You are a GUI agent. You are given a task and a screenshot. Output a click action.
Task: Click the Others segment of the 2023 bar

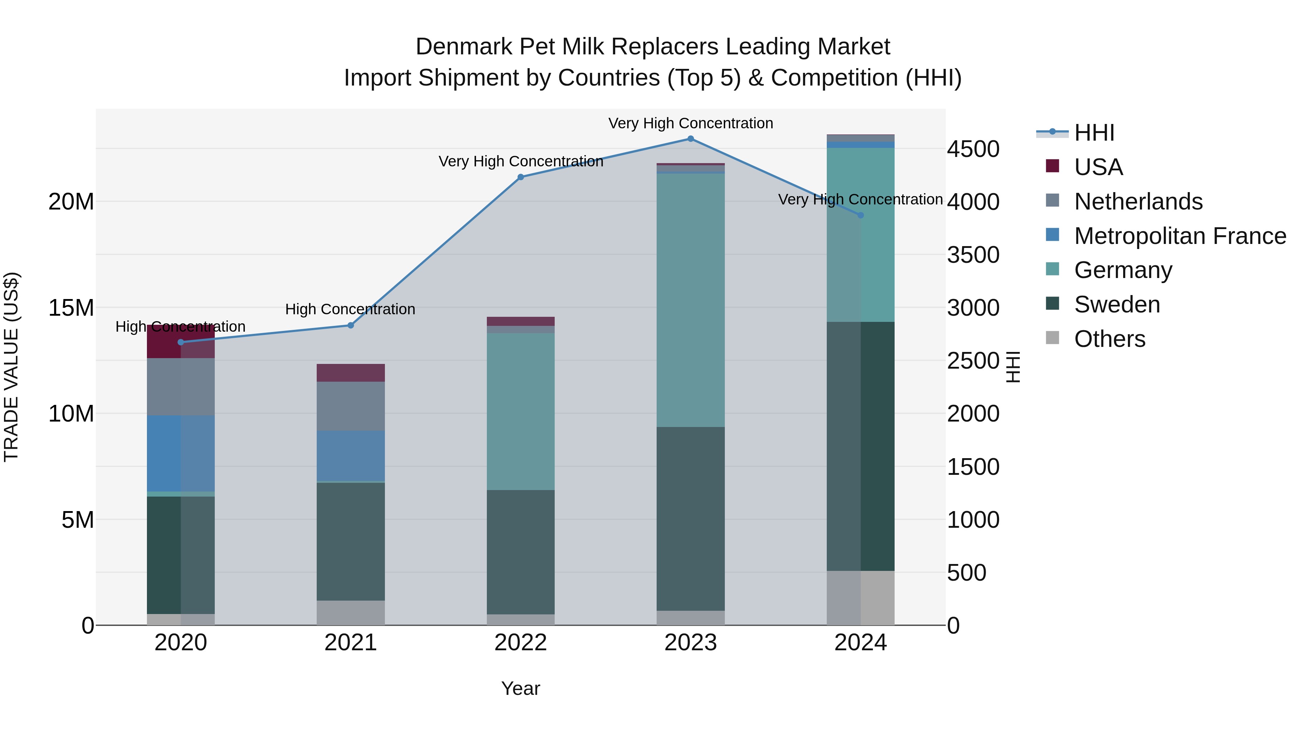pos(690,618)
